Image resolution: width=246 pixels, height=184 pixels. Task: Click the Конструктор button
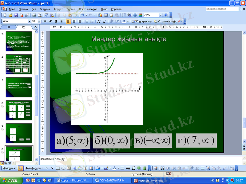tap(142, 21)
